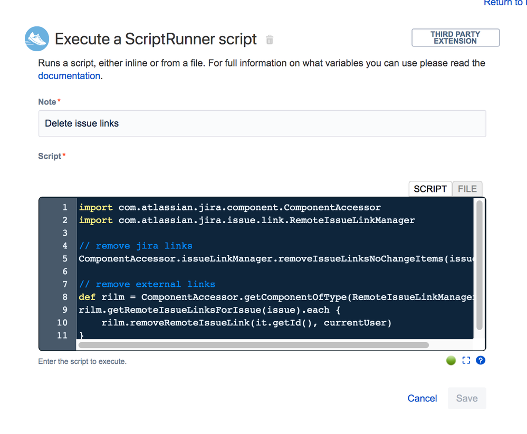Screen dimensions: 527x434
Task: Click line number 3 in the gutter
Action: coord(65,233)
